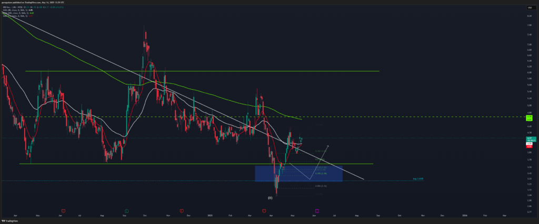Click the red earnings marker just before April 2025
Image resolution: width=539 pixels, height=224 pixels.
coord(263,210)
